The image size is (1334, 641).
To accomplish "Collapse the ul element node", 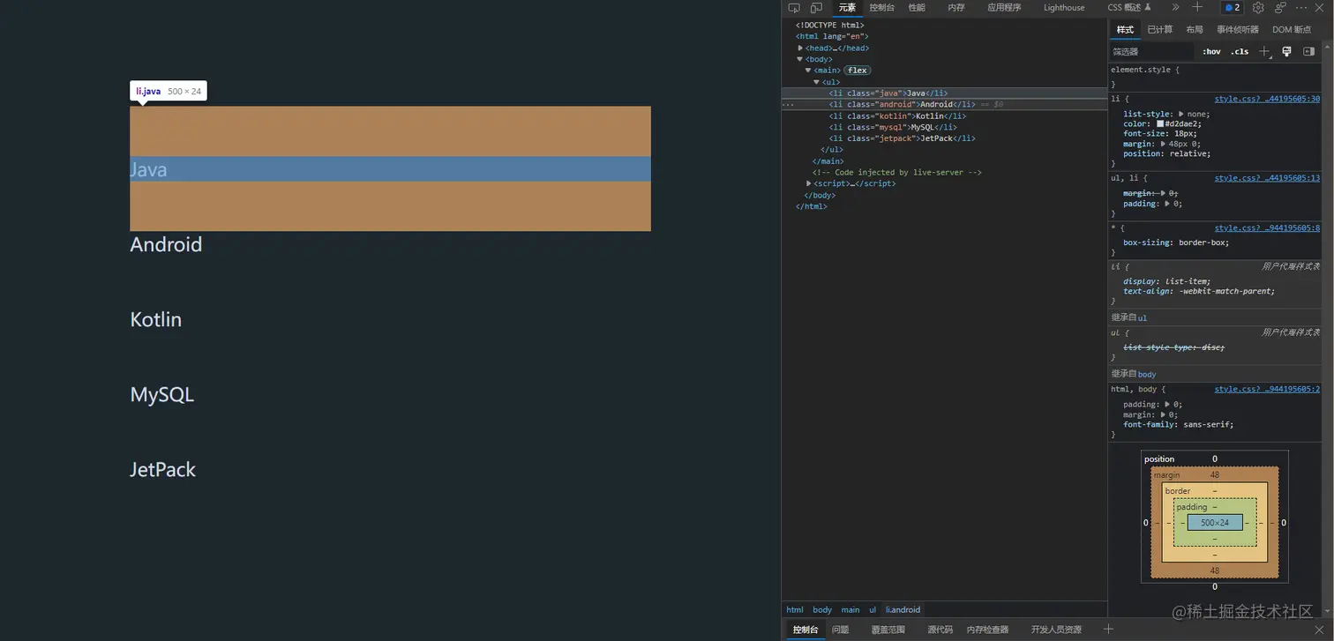I will tap(817, 82).
